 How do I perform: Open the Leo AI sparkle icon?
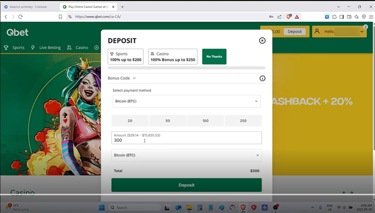pyautogui.click(x=357, y=17)
